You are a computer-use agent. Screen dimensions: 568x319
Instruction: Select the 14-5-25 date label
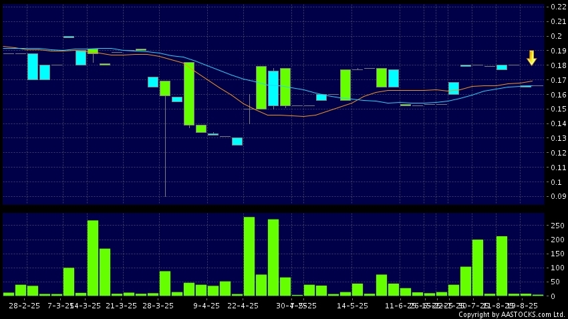[x=352, y=306]
